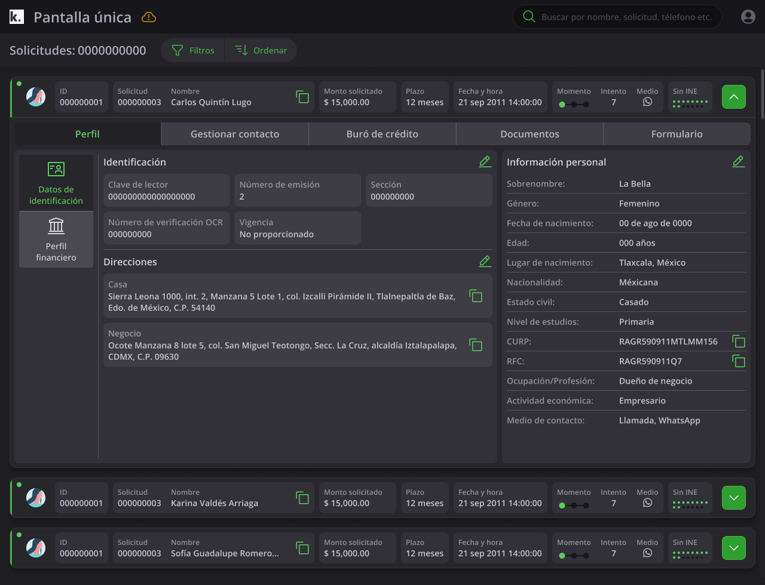Click the Llamada, WhatsApp contact value
This screenshot has width=765, height=585.
[660, 421]
